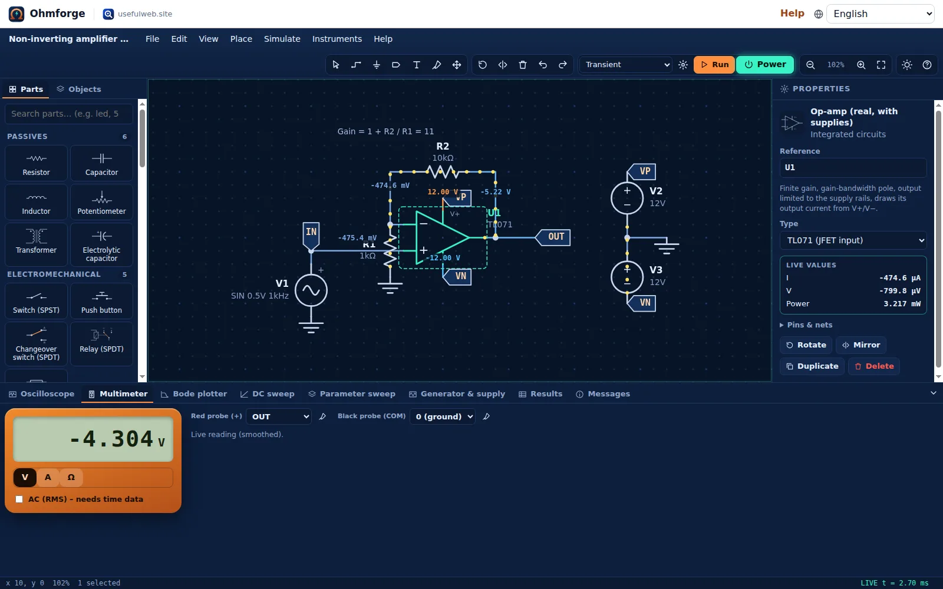This screenshot has height=589, width=943.
Task: Open Black probe 0 (ground) dropdown
Action: point(442,416)
